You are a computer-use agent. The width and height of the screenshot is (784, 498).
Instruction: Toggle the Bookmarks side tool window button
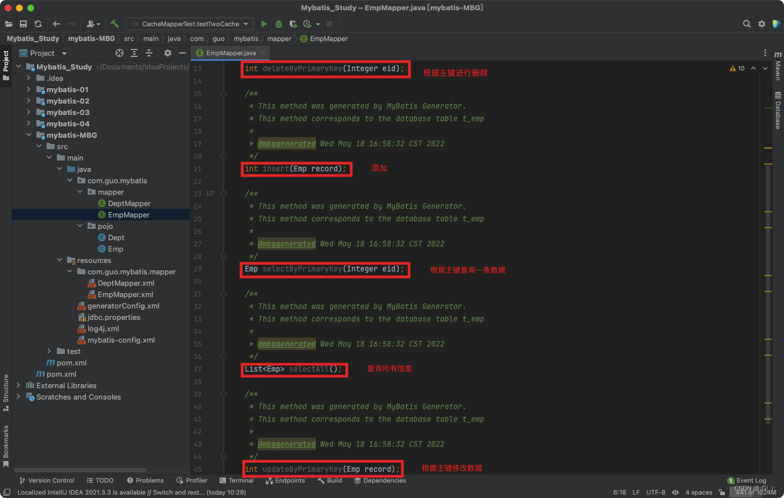pyautogui.click(x=6, y=446)
